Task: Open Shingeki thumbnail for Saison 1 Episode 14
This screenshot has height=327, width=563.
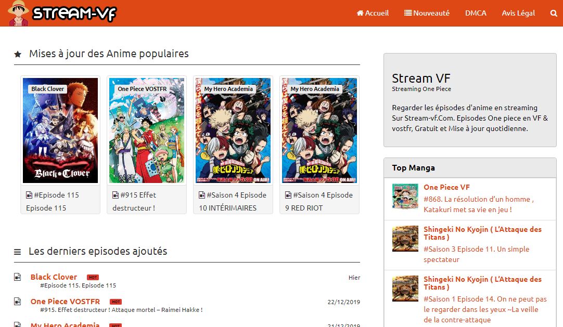Action: click(405, 289)
